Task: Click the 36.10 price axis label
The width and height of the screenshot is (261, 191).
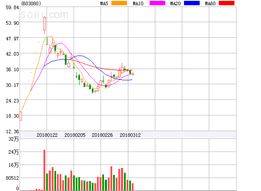Action: click(12, 69)
